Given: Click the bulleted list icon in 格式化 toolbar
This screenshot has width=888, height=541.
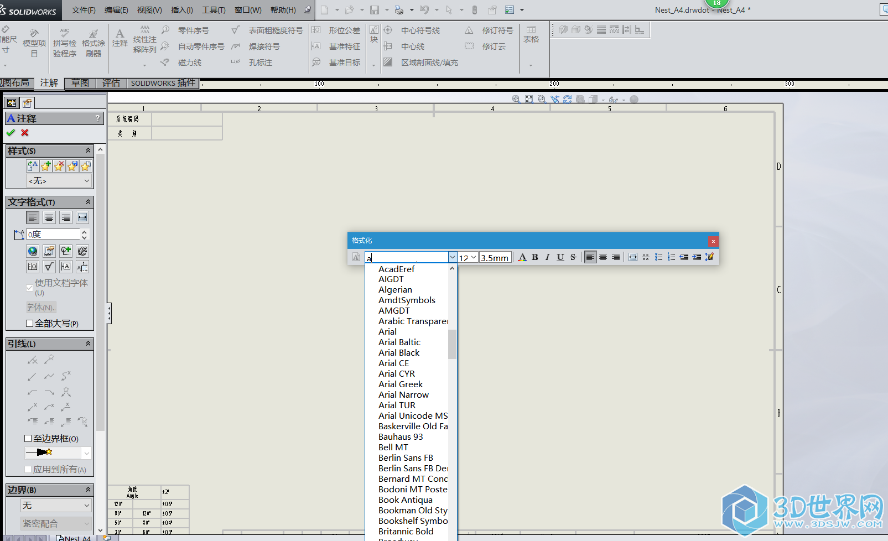Looking at the screenshot, I should tap(658, 257).
